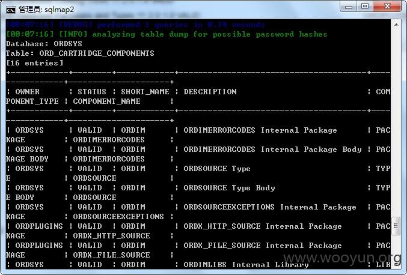Image resolution: width=407 pixels, height=275 pixels.
Task: Click 'ORDSOURCEEXCEPTIONS Internal Package' description
Action: pos(270,207)
